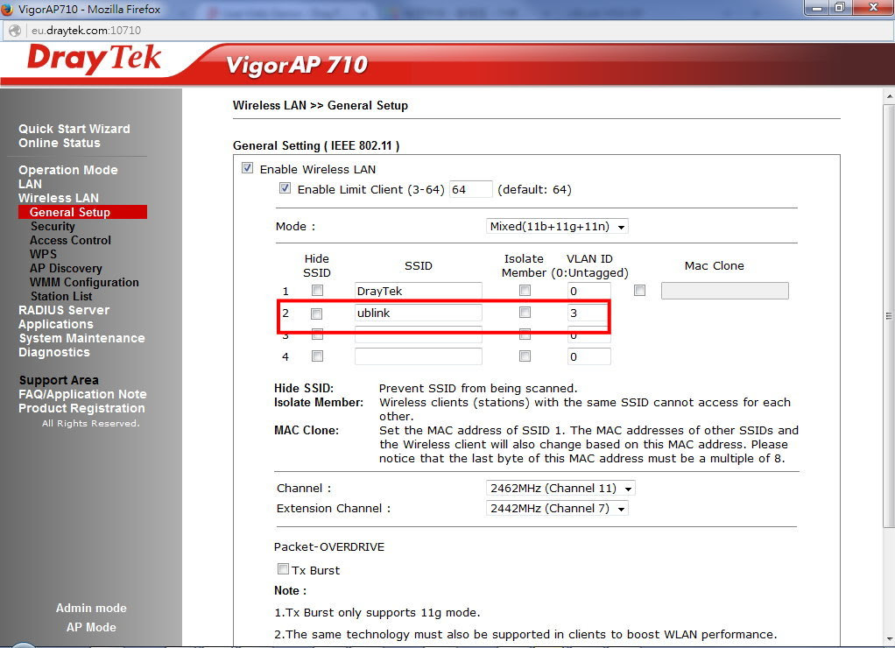Click the Firefox icon in the title bar
Viewport: 895px width, 648px height.
tap(7, 9)
